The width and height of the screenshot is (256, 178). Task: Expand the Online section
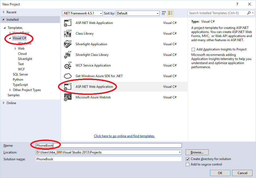pos(4,103)
